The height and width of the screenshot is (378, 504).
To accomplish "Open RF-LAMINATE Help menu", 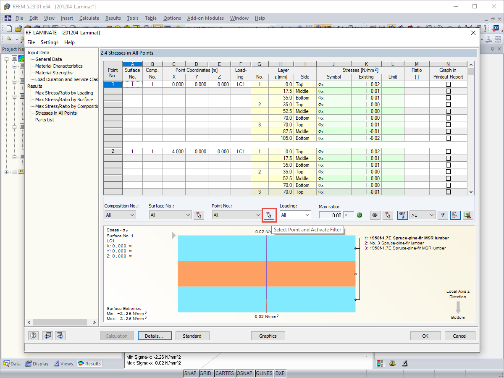I will (69, 42).
